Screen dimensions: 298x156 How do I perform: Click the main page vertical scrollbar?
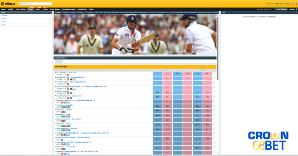click(x=218, y=48)
